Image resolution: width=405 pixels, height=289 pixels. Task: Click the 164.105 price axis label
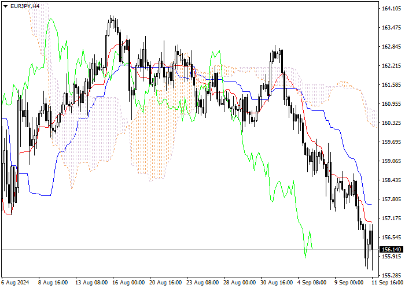391,9
